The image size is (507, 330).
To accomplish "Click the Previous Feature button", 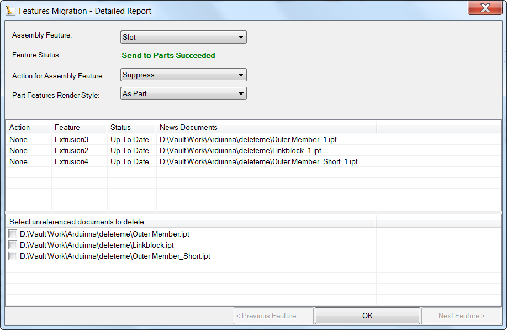I will tap(273, 316).
